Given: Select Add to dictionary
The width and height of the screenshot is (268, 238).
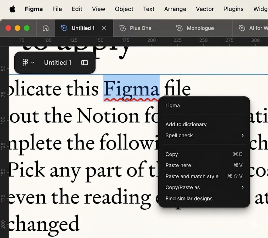Looking at the screenshot, I should (x=204, y=124).
